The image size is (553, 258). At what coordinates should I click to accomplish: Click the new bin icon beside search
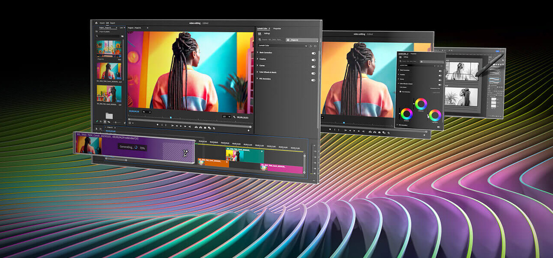tap(122, 36)
